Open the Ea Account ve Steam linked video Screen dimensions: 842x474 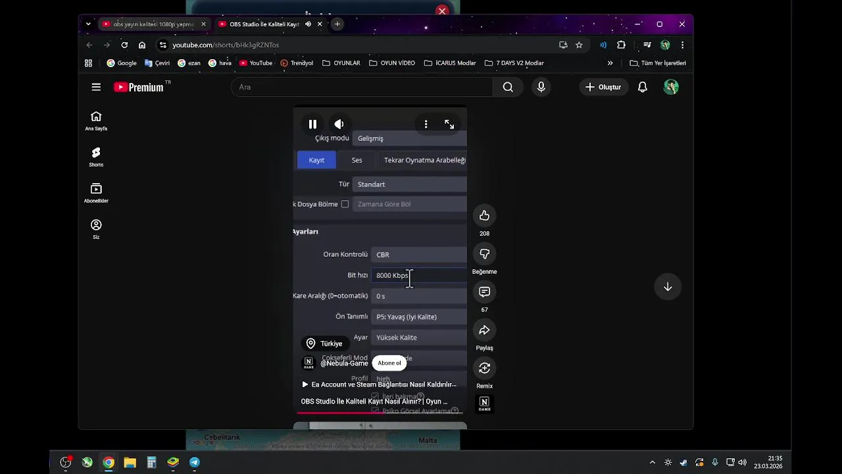coord(380,384)
